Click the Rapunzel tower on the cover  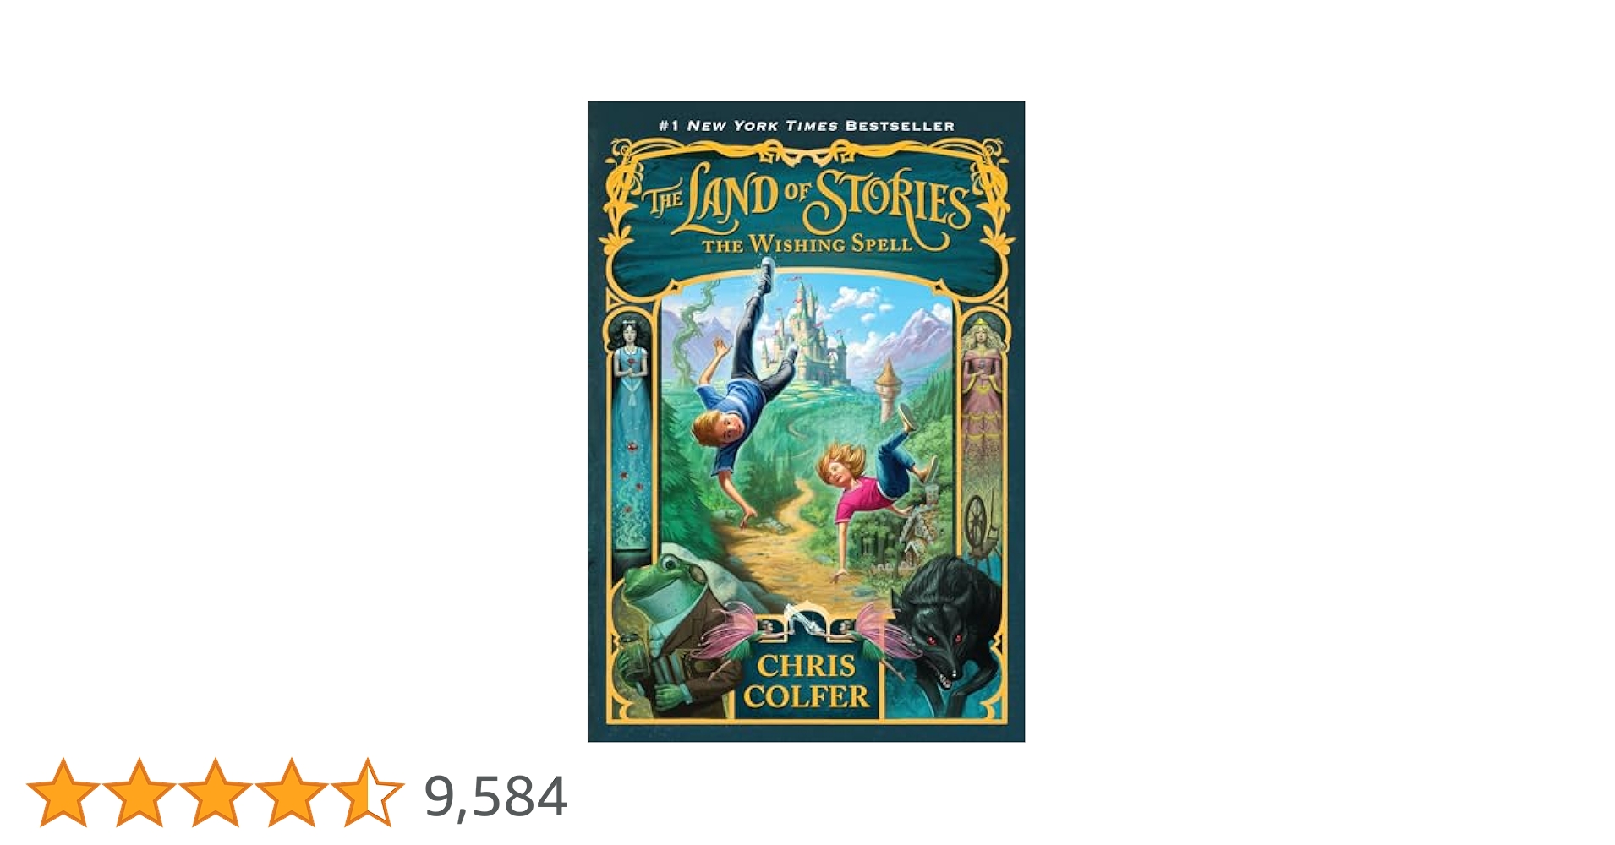tap(888, 389)
